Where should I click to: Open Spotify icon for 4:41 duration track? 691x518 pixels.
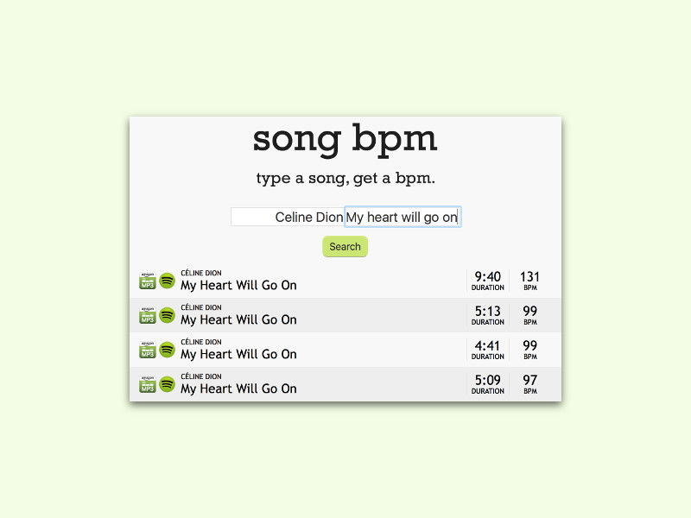click(167, 350)
